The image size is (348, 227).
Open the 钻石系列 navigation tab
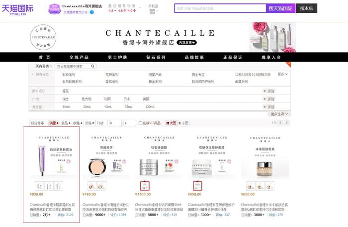156,57
